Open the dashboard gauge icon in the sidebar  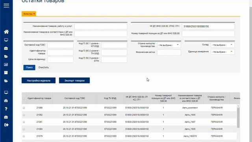[x=6, y=101]
